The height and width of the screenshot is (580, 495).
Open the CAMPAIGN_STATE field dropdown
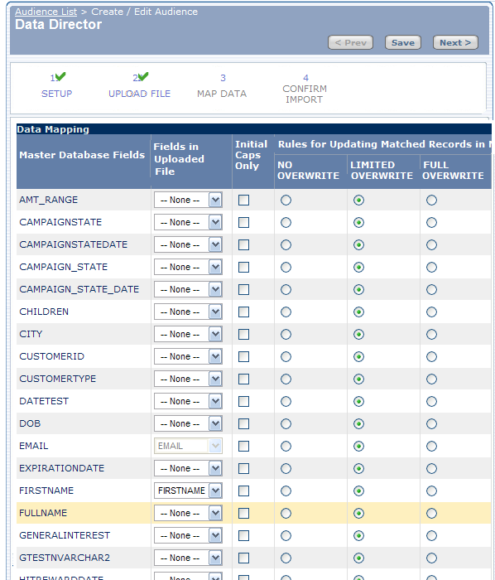(x=188, y=267)
